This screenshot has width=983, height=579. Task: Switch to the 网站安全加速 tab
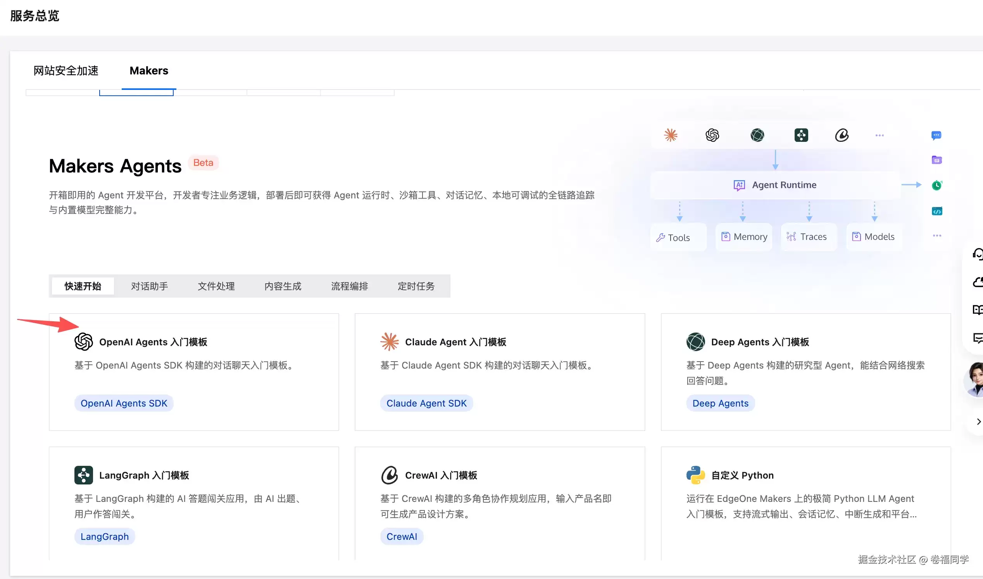(x=66, y=71)
